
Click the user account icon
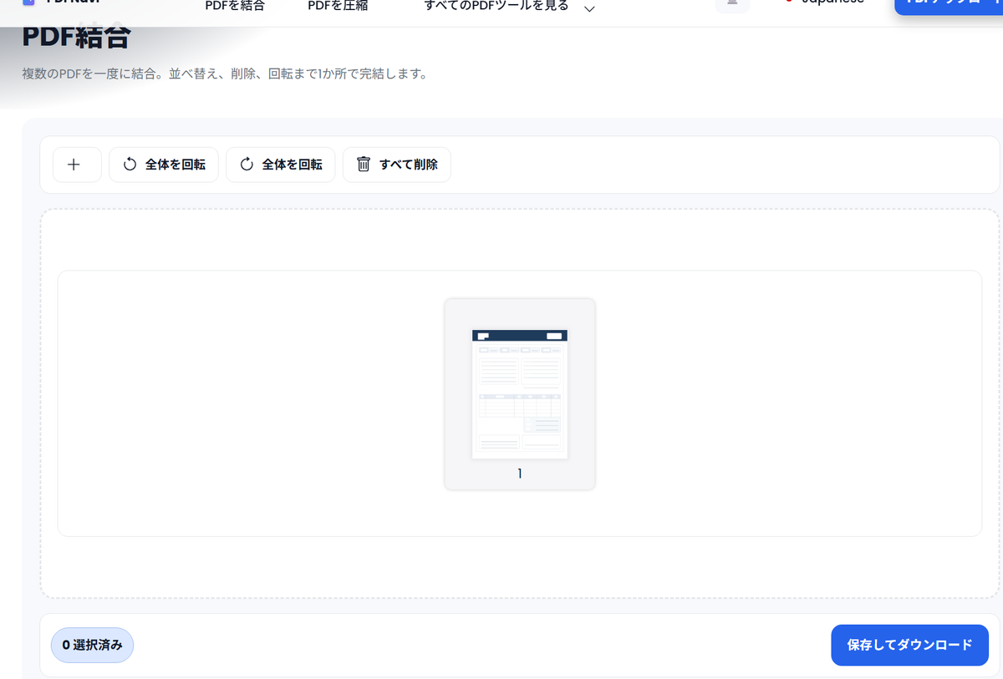pos(732,4)
